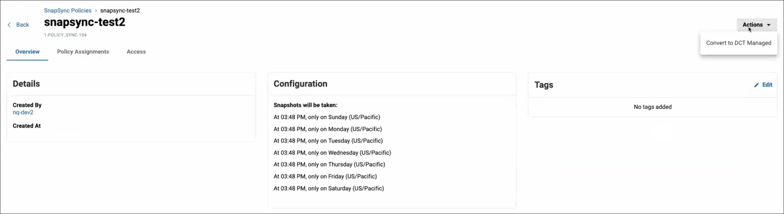Image resolution: width=784 pixels, height=214 pixels.
Task: Open the Policy Assignments tab
Action: click(x=83, y=52)
